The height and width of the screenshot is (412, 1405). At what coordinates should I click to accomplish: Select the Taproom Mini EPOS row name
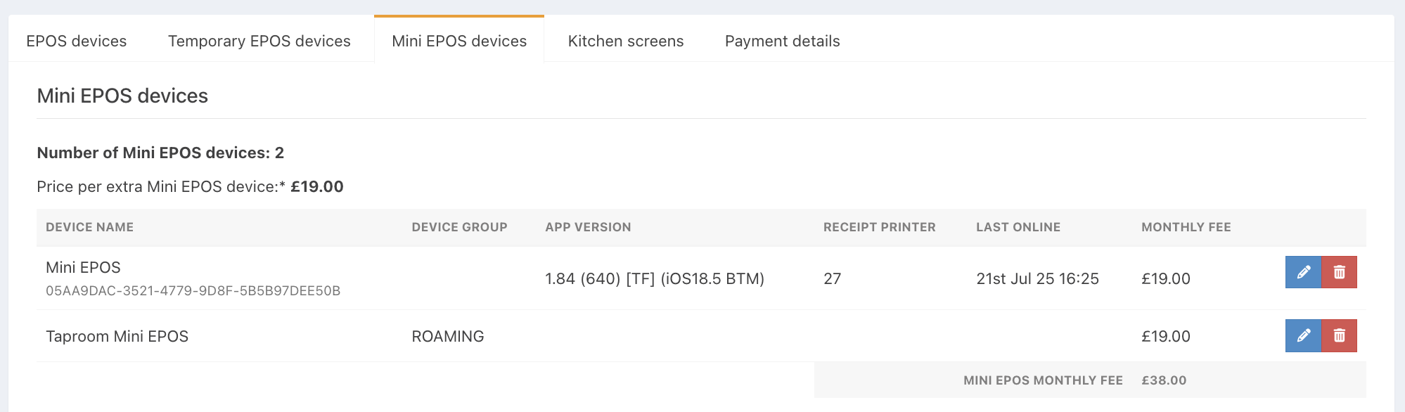tap(117, 336)
